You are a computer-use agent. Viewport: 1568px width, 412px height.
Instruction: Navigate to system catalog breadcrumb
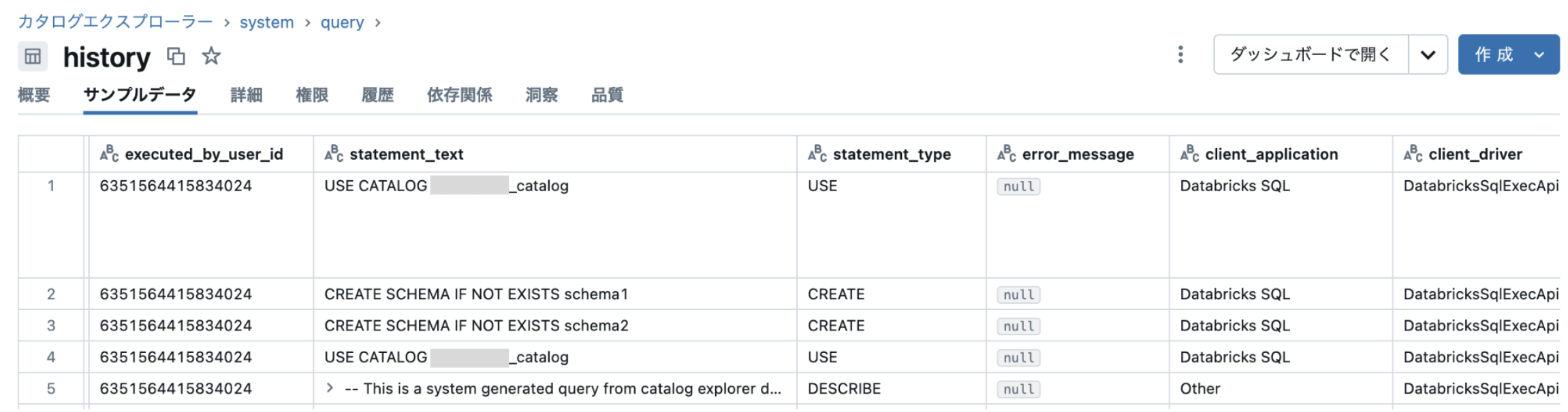pyautogui.click(x=266, y=22)
